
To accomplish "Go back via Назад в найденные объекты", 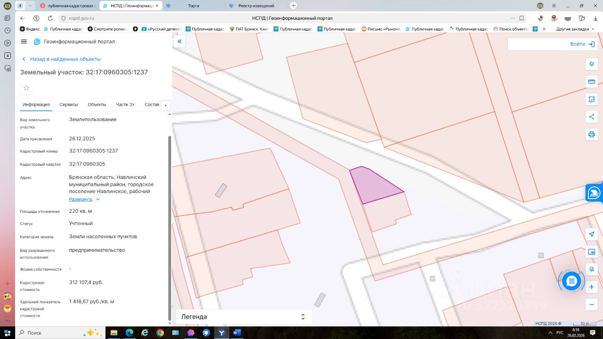I will pos(62,59).
